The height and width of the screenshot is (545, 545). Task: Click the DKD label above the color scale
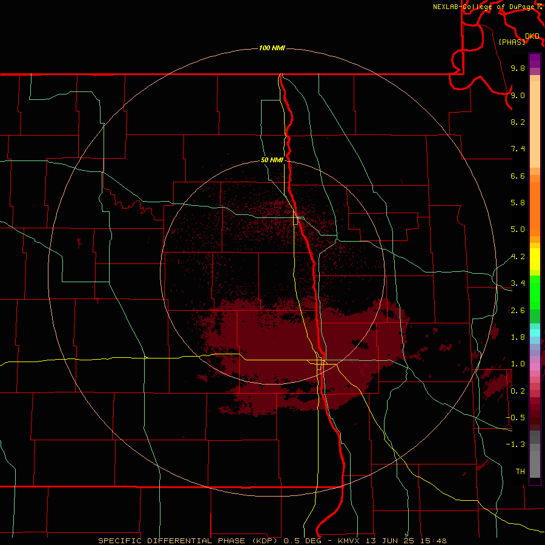(x=532, y=36)
